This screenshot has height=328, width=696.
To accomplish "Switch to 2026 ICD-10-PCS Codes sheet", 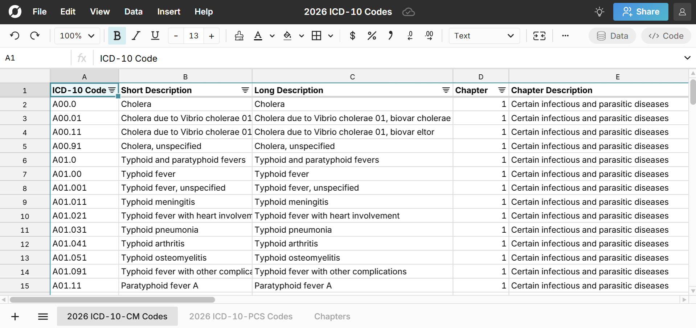I will pyautogui.click(x=241, y=316).
